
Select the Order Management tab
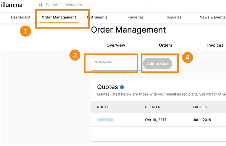[x=59, y=17]
